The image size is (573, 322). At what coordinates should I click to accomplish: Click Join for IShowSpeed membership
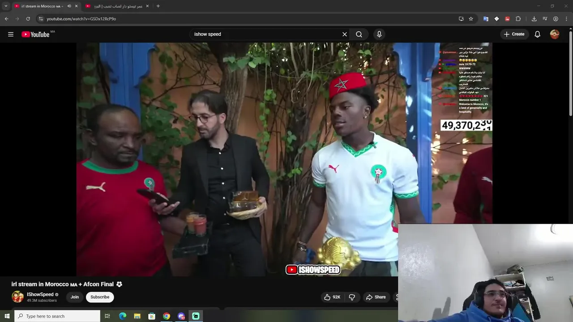[x=74, y=297]
